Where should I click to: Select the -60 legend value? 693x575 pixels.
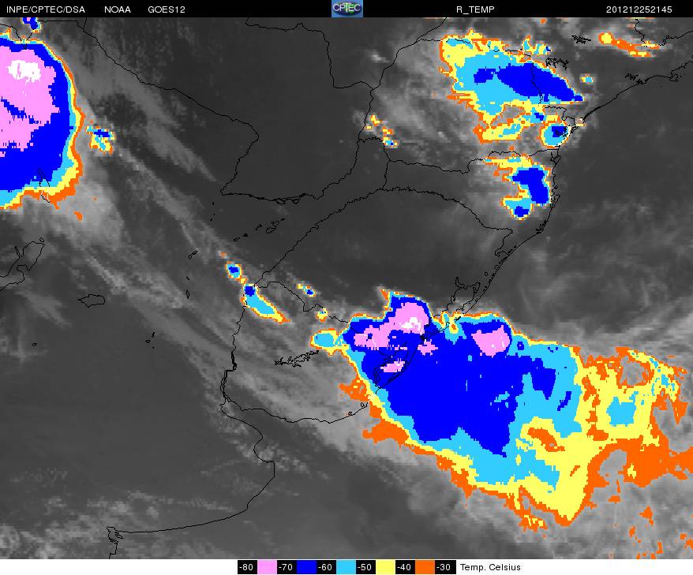pyautogui.click(x=326, y=567)
